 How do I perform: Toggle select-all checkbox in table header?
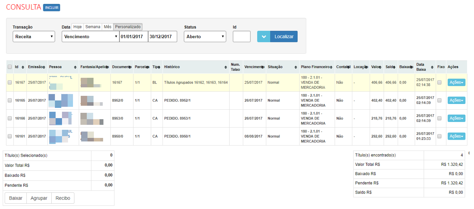(10, 67)
